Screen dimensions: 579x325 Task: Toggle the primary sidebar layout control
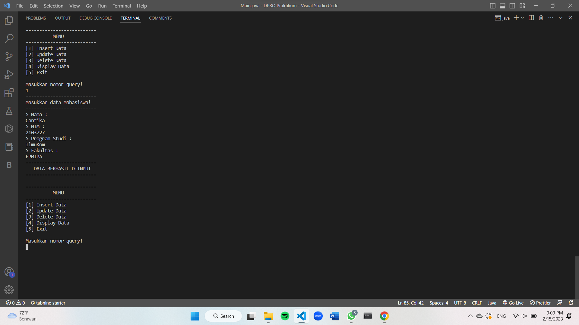click(492, 5)
